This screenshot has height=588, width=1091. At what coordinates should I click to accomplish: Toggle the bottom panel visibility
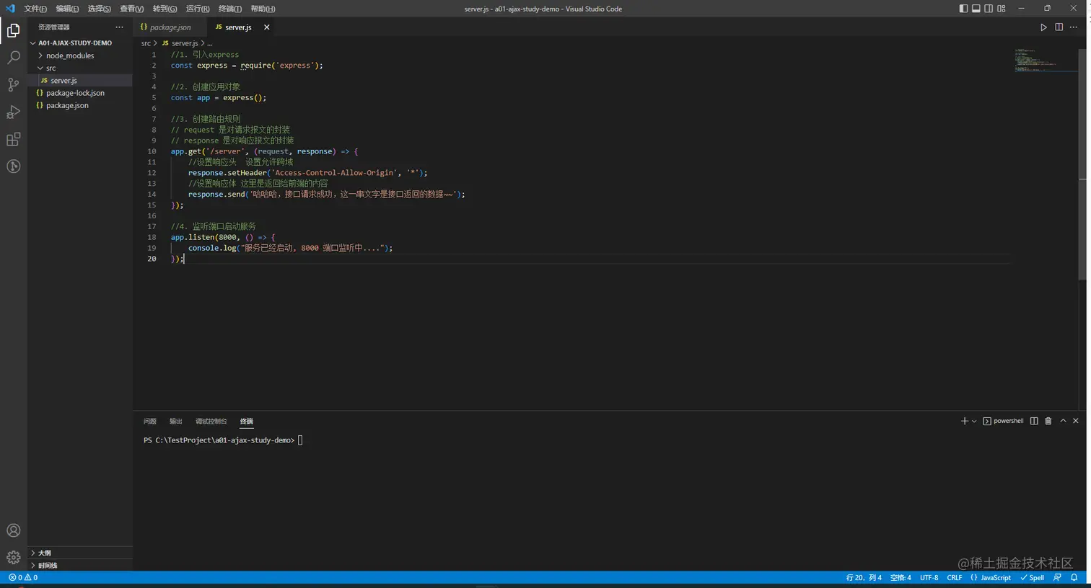tap(976, 9)
